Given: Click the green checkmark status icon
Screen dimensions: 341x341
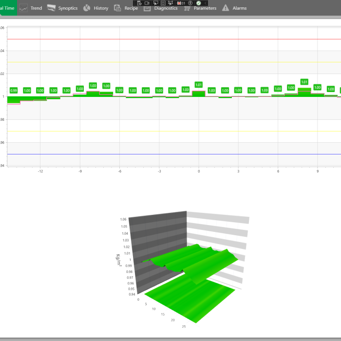Looking at the screenshot, I should tap(199, 3).
